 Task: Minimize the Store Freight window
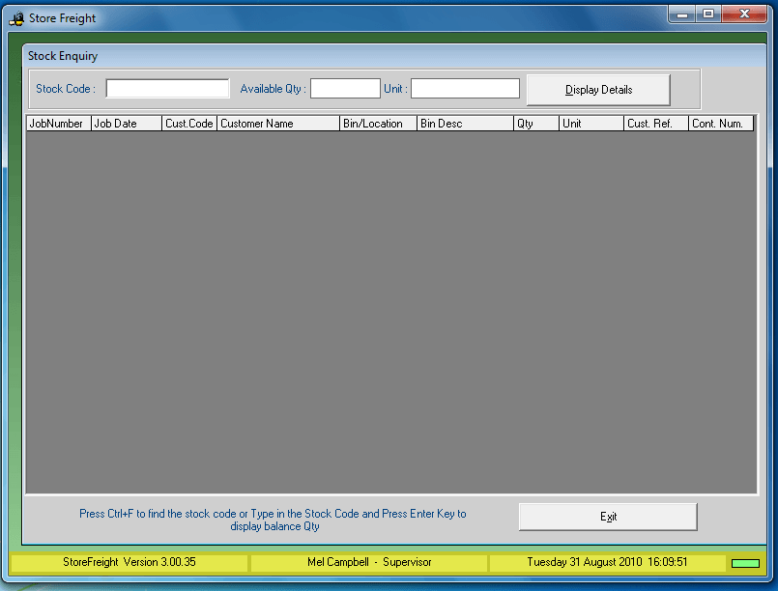(x=682, y=14)
